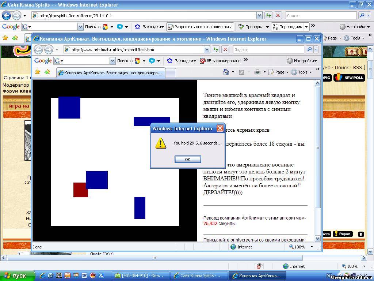Screen dimensions: 374x281
Task: Click the 85 заблокировано popup blocker button
Action: pyautogui.click(x=220, y=61)
